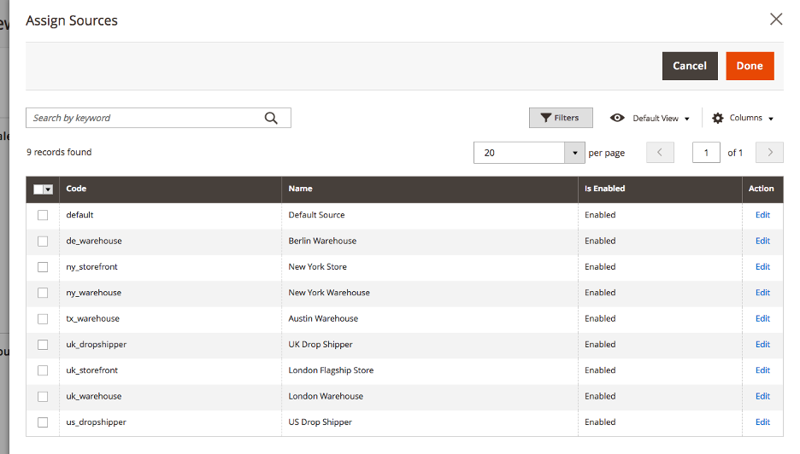Enable the us_dropshipper source checkbox
Image resolution: width=800 pixels, height=454 pixels.
[x=43, y=422]
